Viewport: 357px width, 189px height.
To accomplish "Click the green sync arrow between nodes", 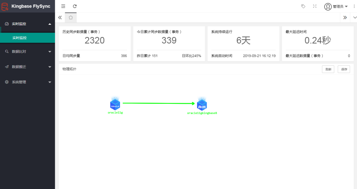I will [159, 103].
